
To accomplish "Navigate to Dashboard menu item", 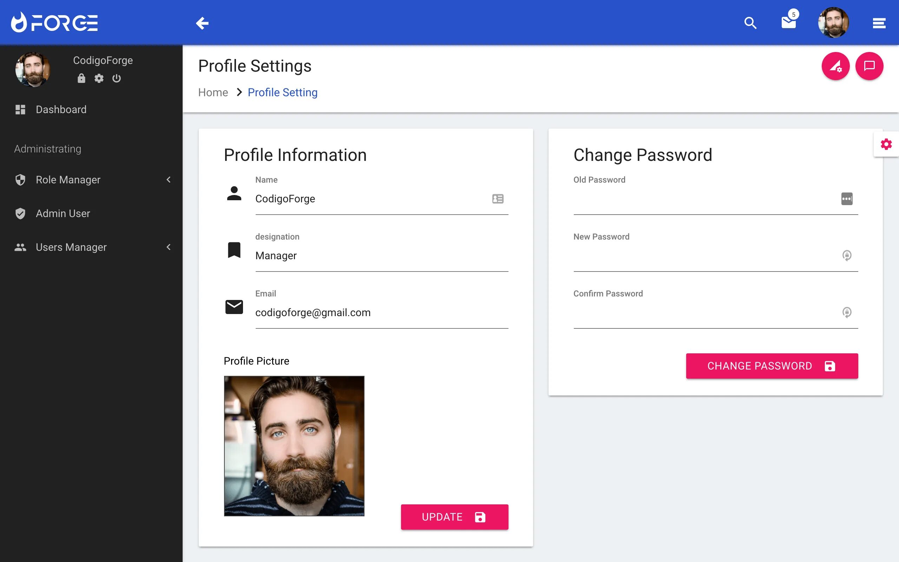I will pyautogui.click(x=61, y=110).
